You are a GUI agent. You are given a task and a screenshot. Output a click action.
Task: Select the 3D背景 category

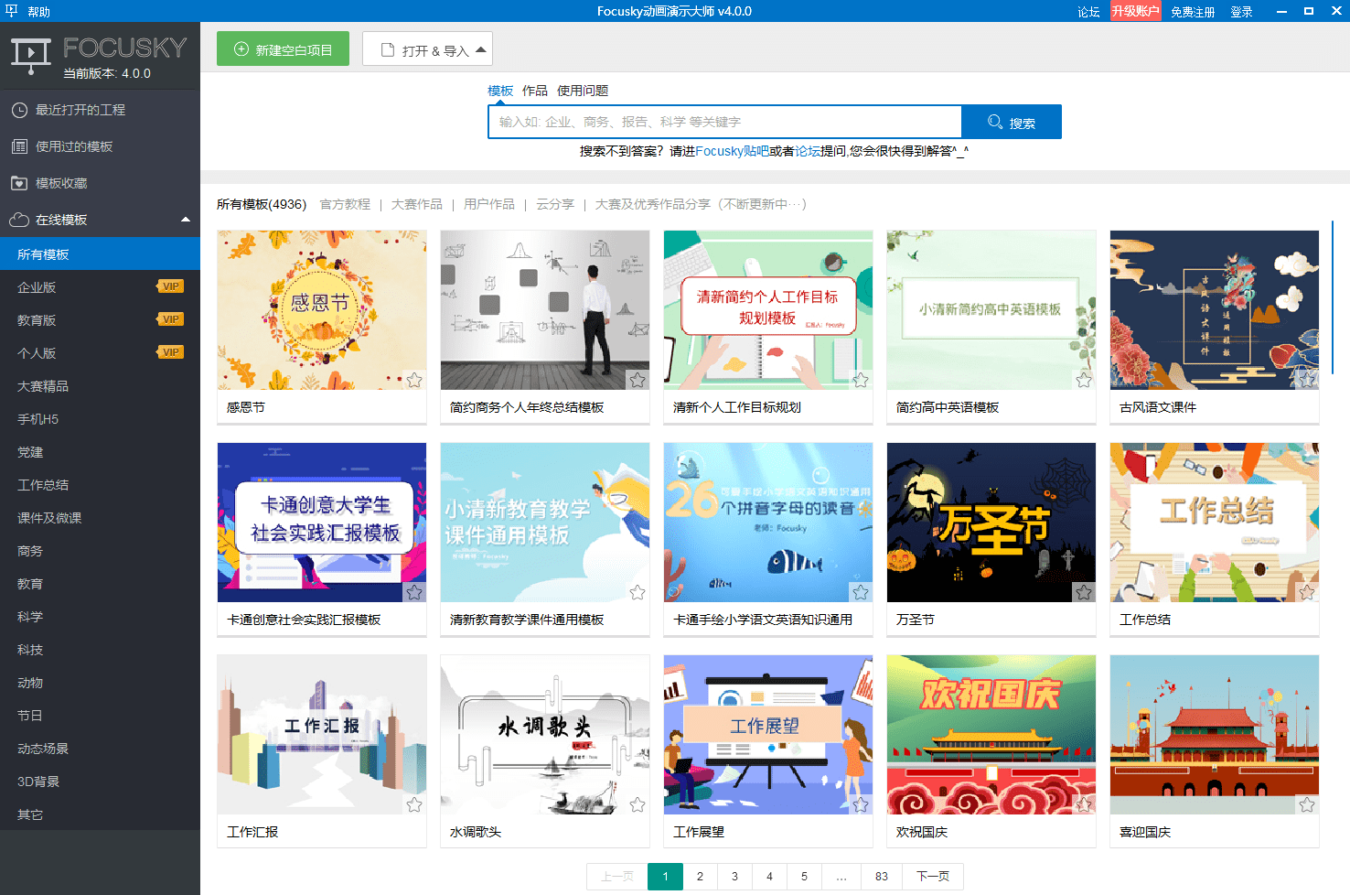[40, 781]
